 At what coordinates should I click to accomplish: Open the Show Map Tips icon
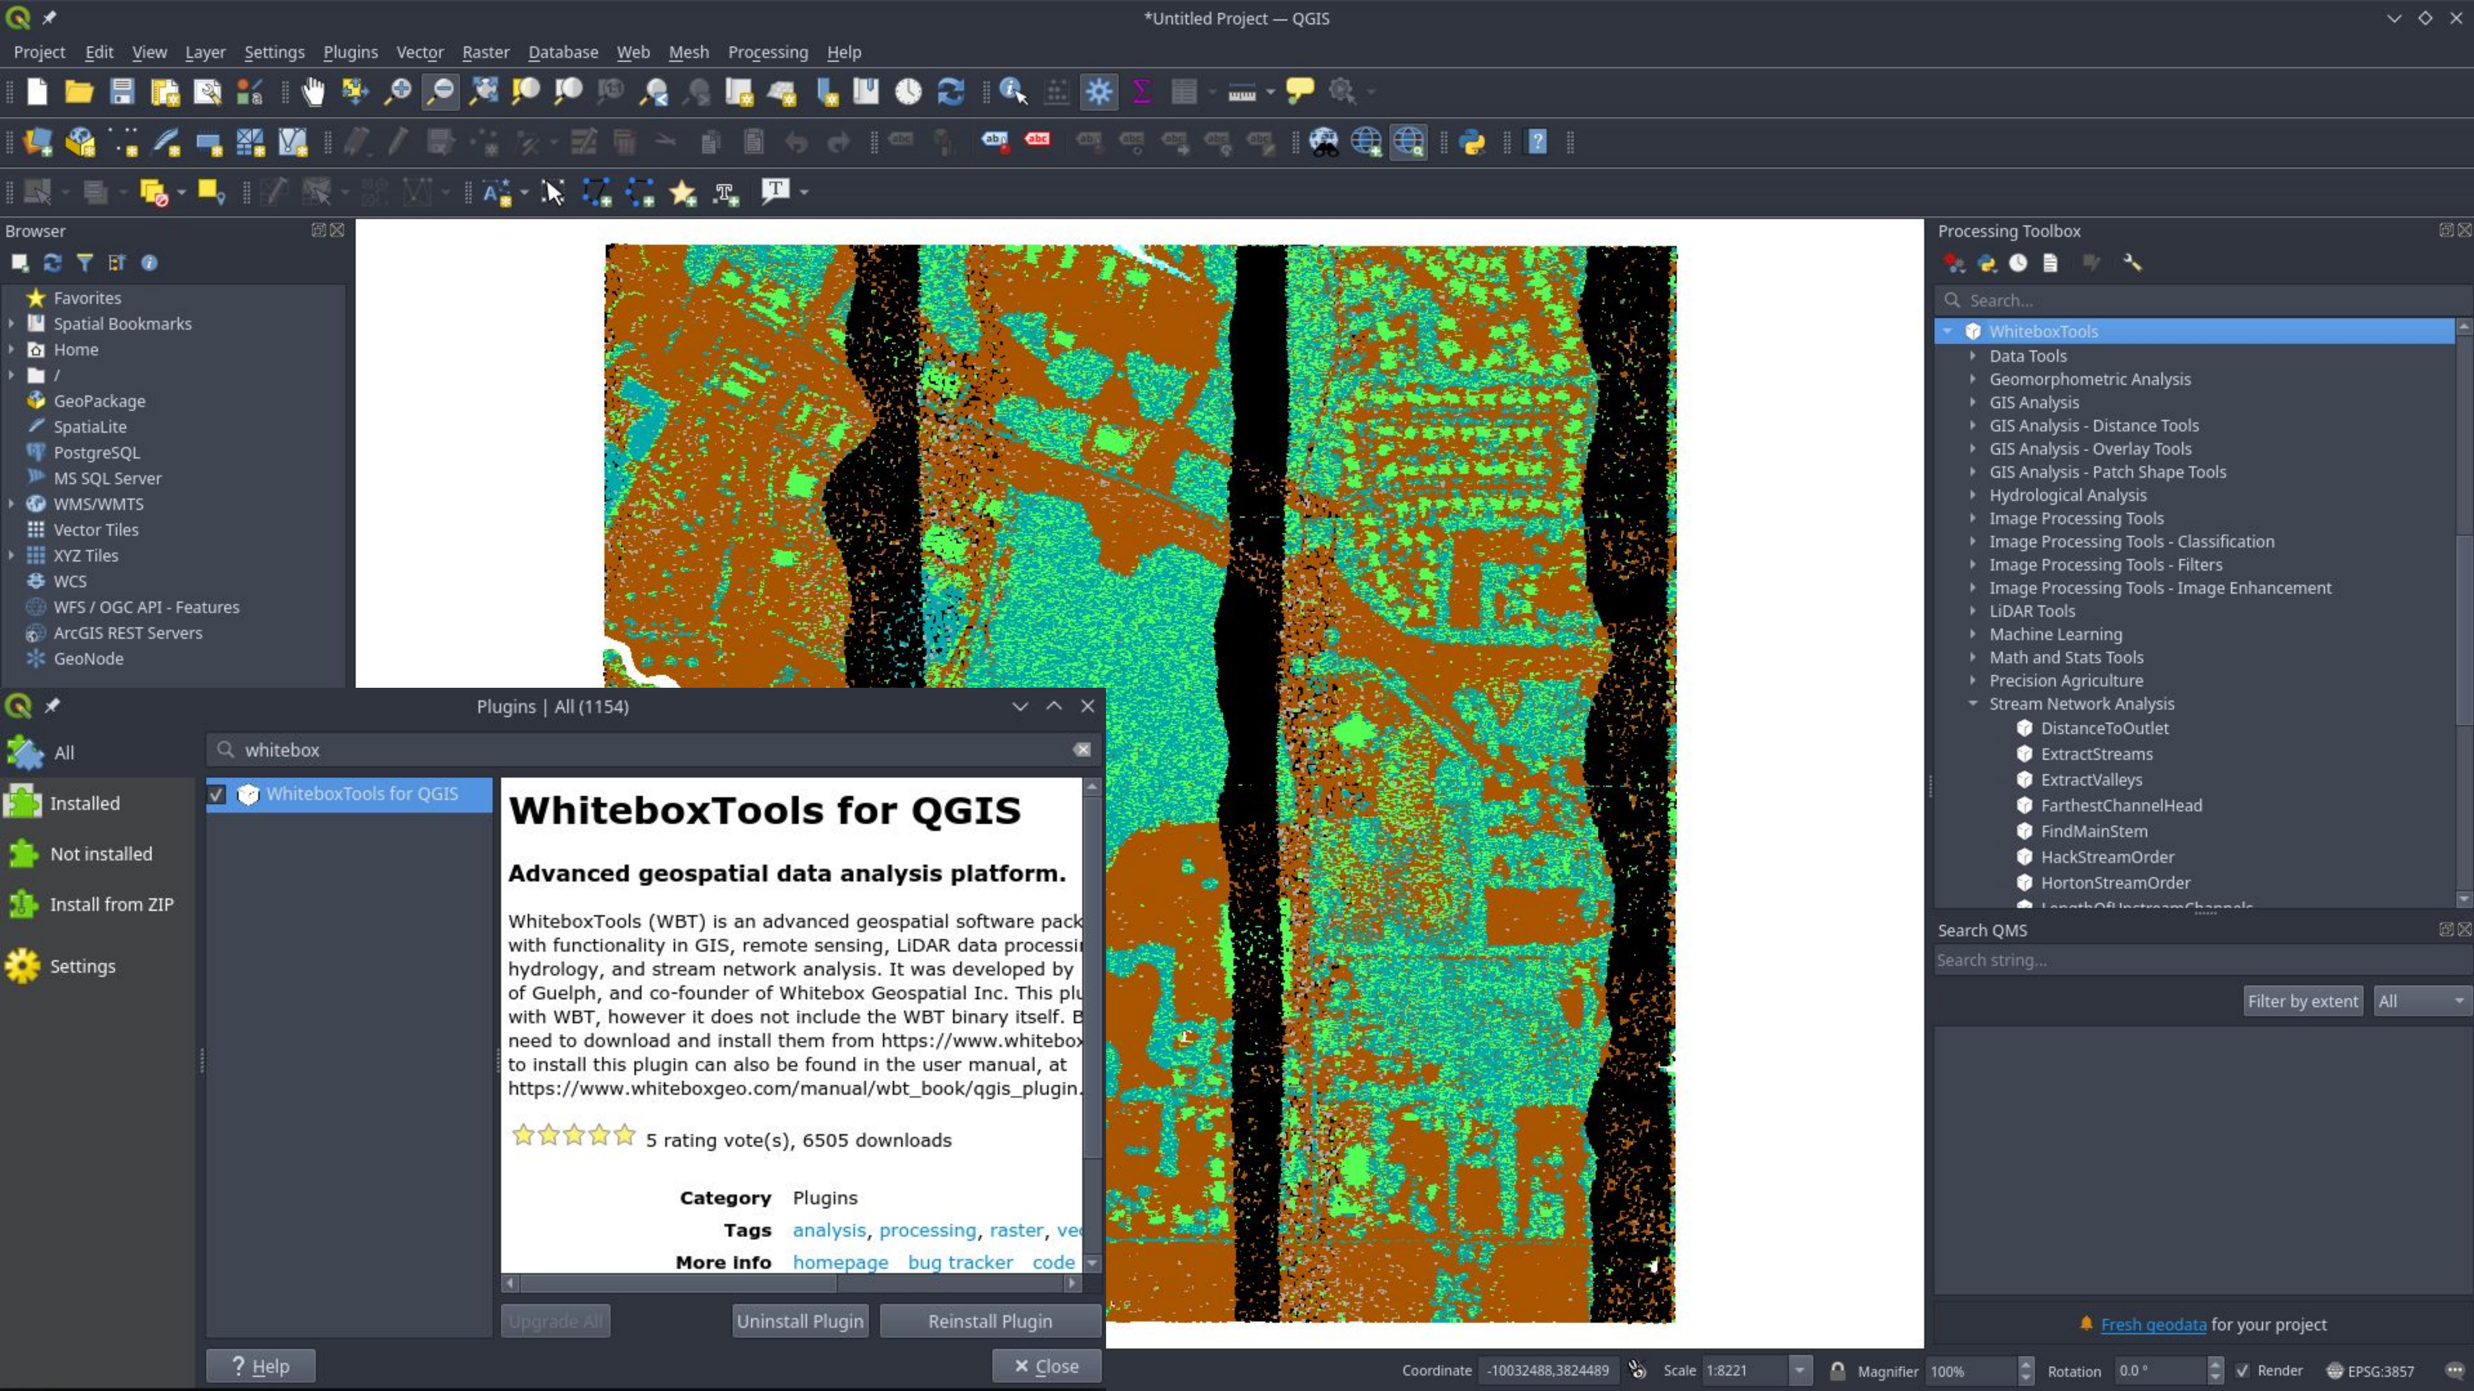(1298, 91)
